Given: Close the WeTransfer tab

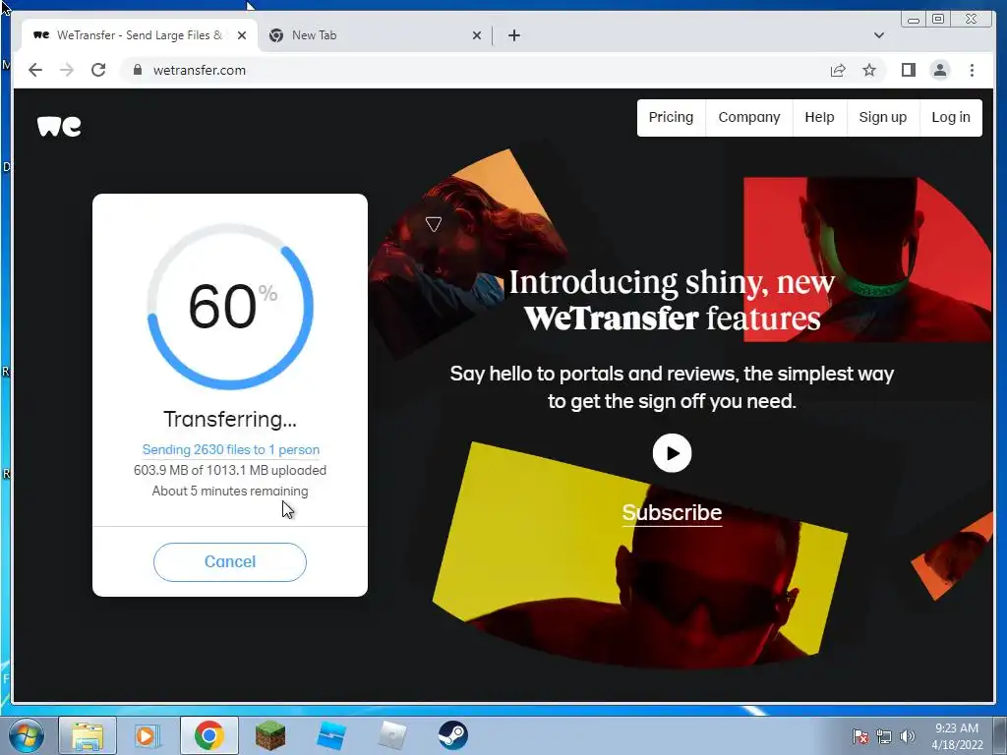Looking at the screenshot, I should click(x=242, y=35).
